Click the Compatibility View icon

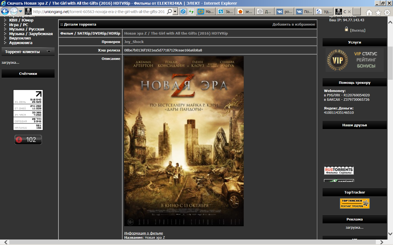pyautogui.click(x=183, y=11)
